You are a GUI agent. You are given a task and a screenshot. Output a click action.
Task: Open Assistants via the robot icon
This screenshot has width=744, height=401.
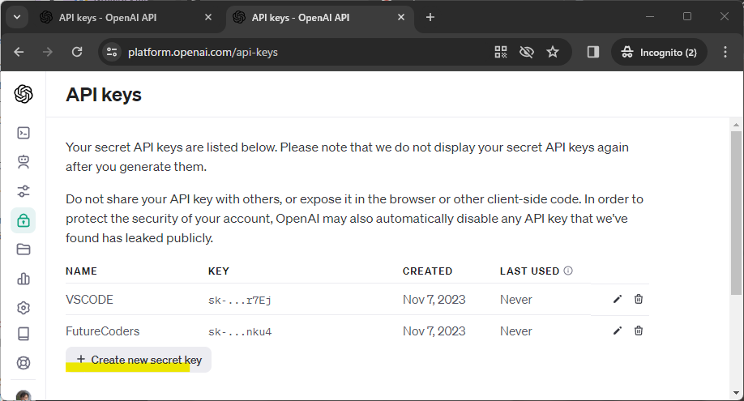(x=24, y=162)
